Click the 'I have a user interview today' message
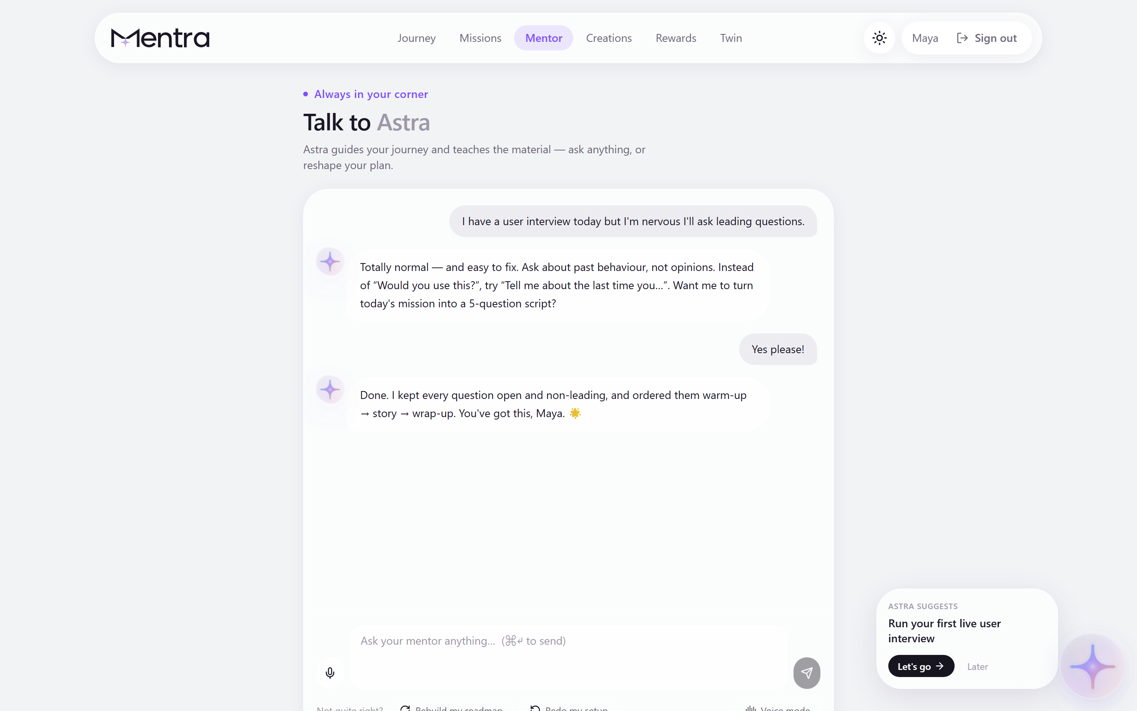Screen dimensions: 1137x711 coord(633,222)
